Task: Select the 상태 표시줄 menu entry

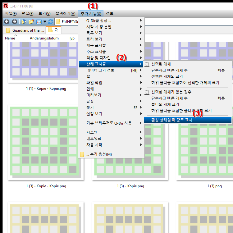Action: (111, 64)
